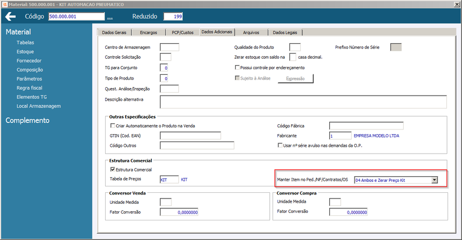Screen dimensions: 462x240
Task: Uncheck the Estrutura Comercial checkbox
Action: [113, 169]
